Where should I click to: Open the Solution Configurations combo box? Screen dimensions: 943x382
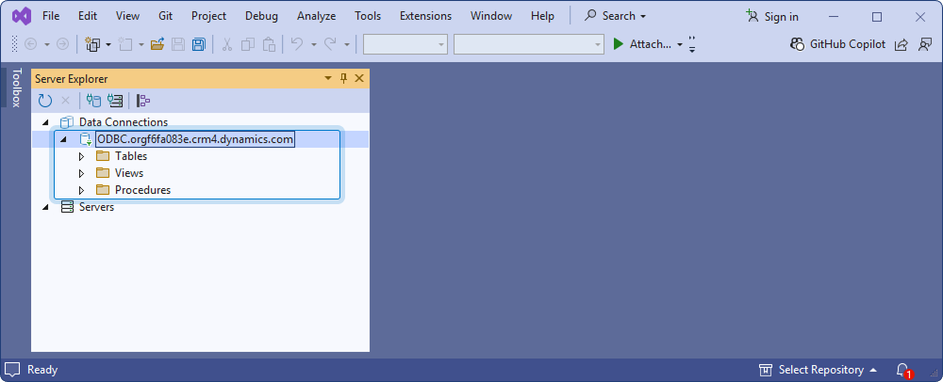pos(405,44)
